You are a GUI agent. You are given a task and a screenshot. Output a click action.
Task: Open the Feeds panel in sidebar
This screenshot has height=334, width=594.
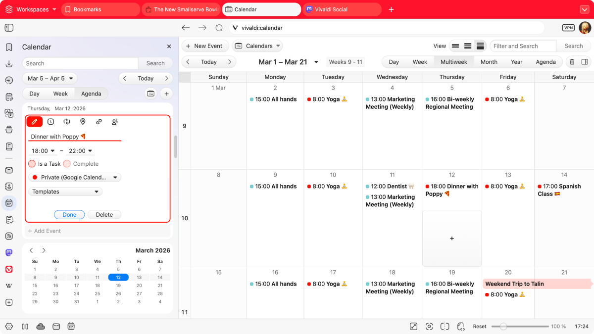[9, 236]
